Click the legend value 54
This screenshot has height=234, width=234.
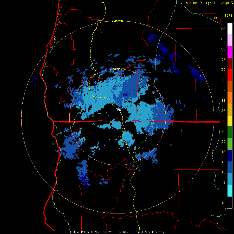223,59
